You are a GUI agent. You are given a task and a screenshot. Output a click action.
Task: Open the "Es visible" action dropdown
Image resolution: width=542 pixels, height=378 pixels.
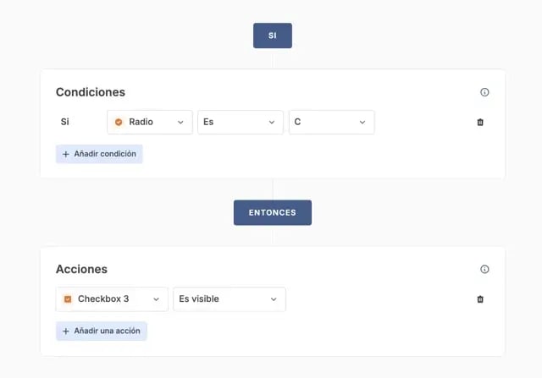coord(229,299)
